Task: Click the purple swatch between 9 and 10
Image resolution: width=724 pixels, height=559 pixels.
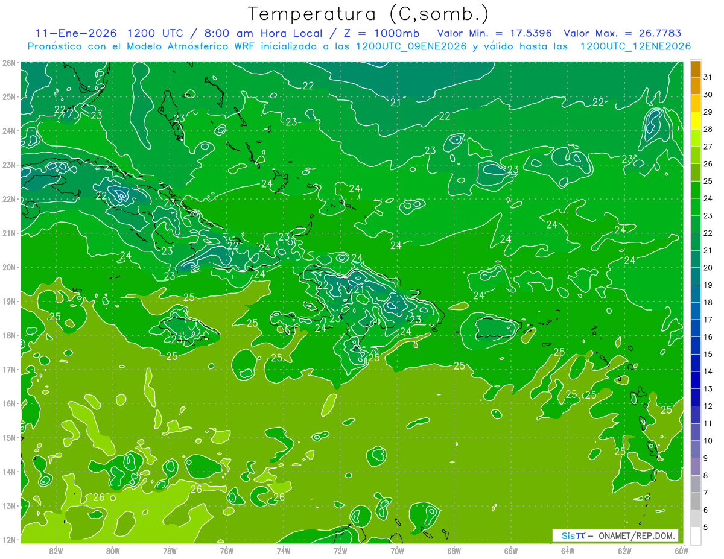Action: click(x=696, y=449)
